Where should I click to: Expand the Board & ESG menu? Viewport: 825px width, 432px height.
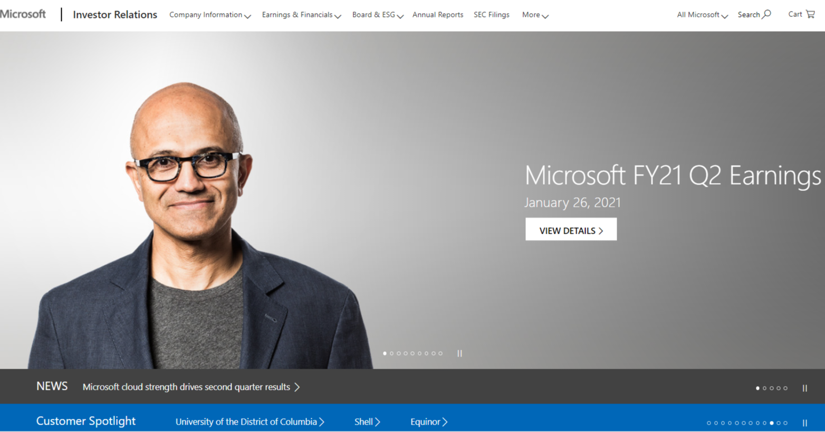[x=378, y=15]
